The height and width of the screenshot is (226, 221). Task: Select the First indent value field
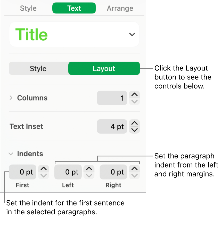point(22,172)
